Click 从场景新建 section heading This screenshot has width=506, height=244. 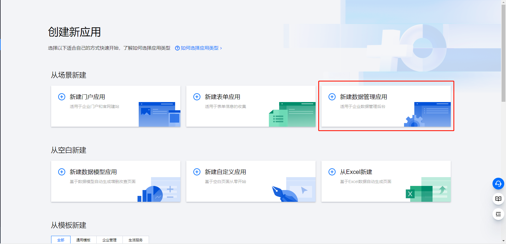(68, 75)
